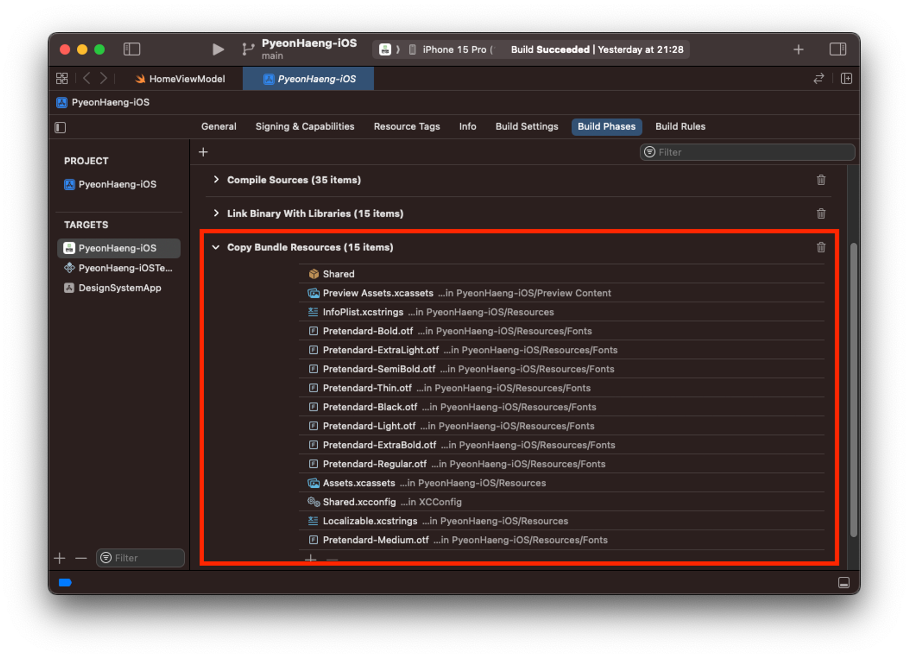Select the DesignSystemApp target
908x658 pixels.
coord(119,288)
